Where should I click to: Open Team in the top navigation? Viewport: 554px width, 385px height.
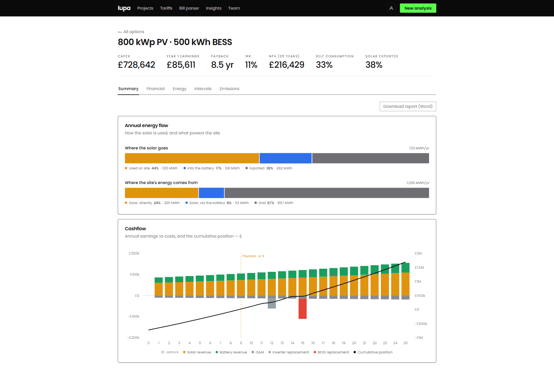point(234,8)
